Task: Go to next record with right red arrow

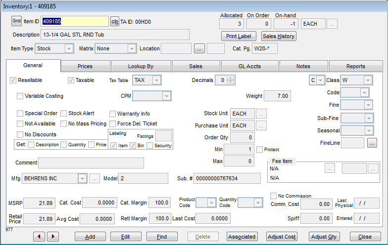Action: point(53,237)
